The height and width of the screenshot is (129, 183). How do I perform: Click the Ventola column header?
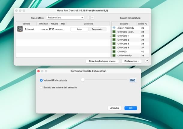point(26,24)
